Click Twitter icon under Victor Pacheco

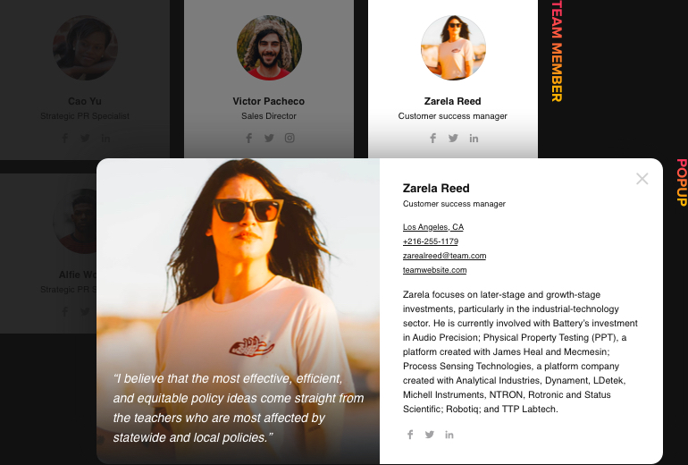click(x=270, y=139)
